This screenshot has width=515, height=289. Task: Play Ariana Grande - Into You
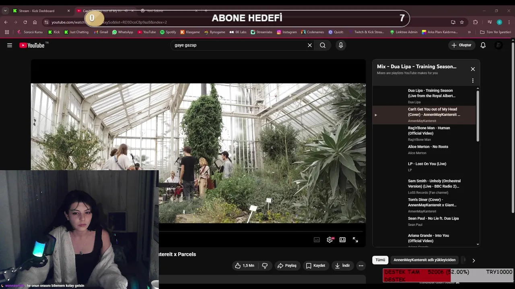(x=424, y=240)
